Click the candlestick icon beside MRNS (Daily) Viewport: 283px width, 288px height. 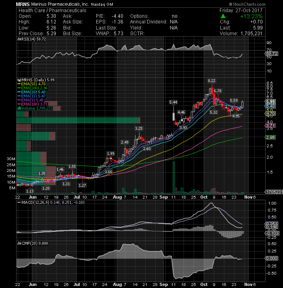click(x=19, y=80)
